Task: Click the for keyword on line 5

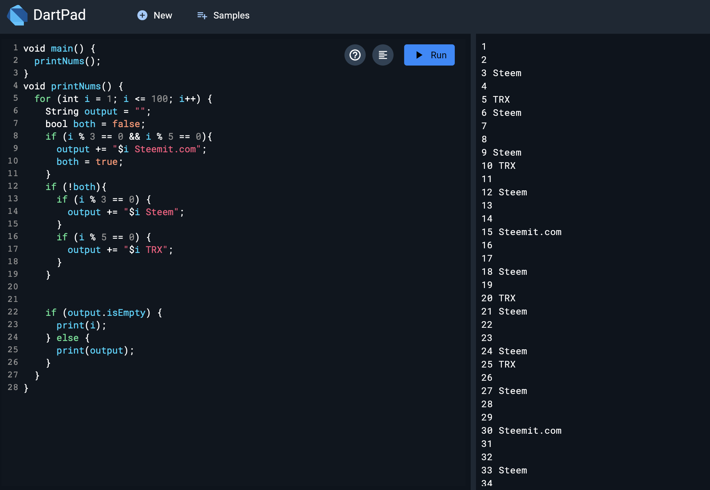Action: 42,99
